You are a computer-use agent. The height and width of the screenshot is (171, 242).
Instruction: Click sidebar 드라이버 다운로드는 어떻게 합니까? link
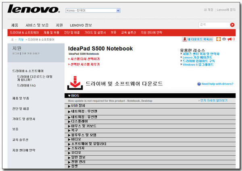pos(35,78)
